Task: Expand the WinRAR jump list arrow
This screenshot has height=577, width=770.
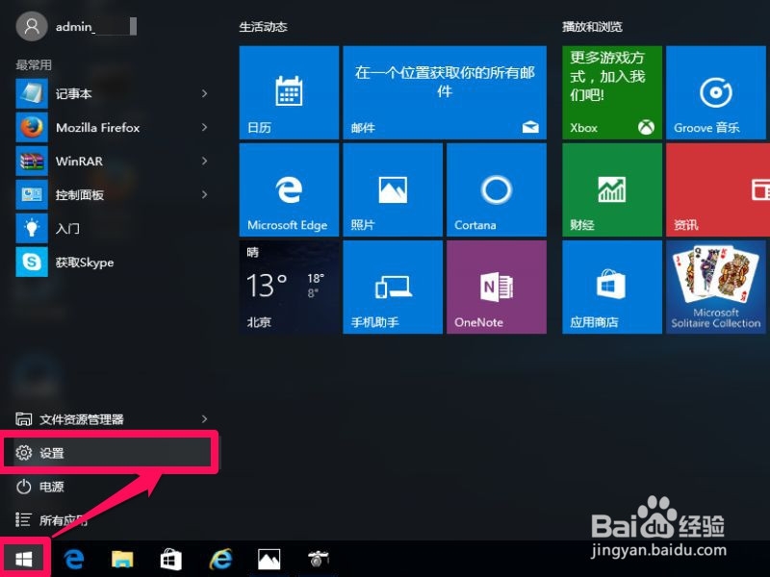Action: pos(204,161)
